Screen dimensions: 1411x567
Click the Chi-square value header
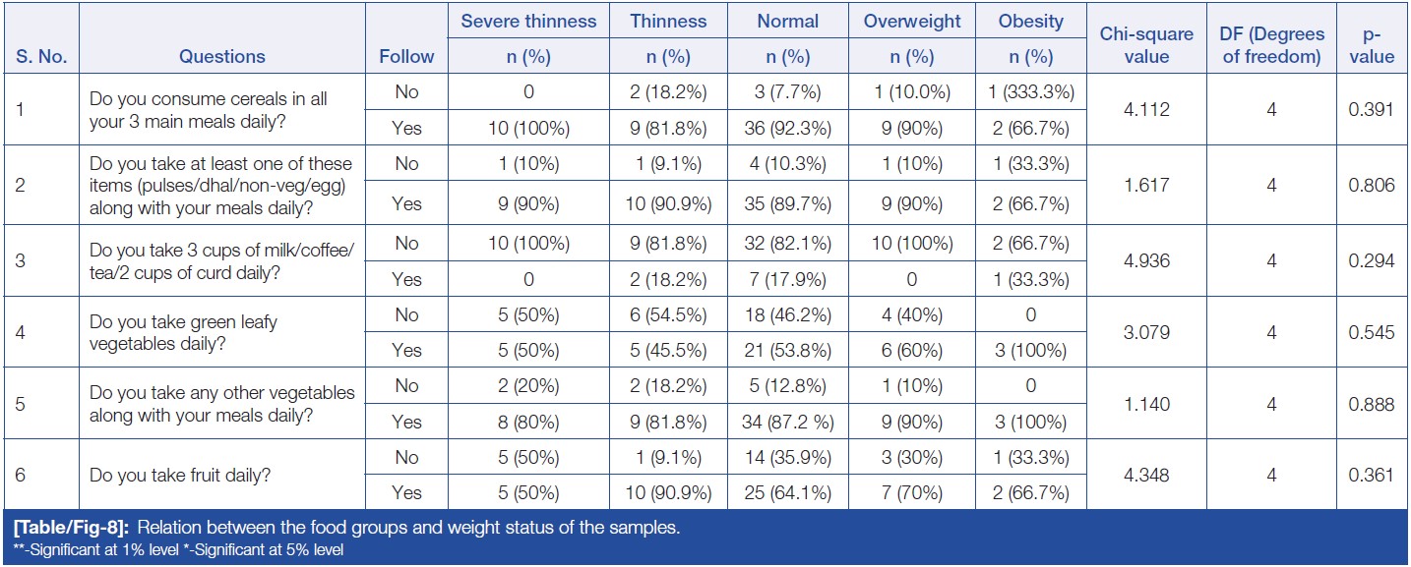click(x=1145, y=45)
